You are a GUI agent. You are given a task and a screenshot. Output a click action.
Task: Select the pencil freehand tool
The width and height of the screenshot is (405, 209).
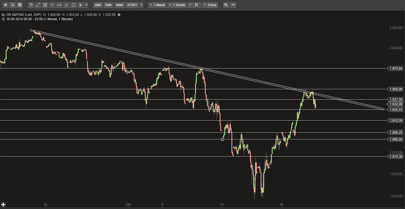[x=66, y=5]
